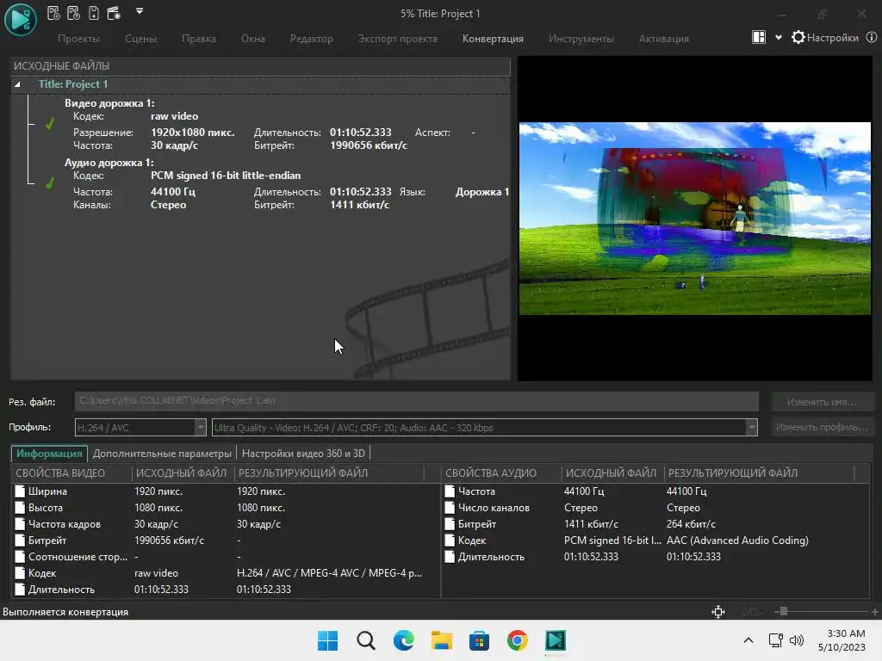Open Google Chrome from the taskbar
Viewport: 882px width, 661px height.
pos(518,640)
